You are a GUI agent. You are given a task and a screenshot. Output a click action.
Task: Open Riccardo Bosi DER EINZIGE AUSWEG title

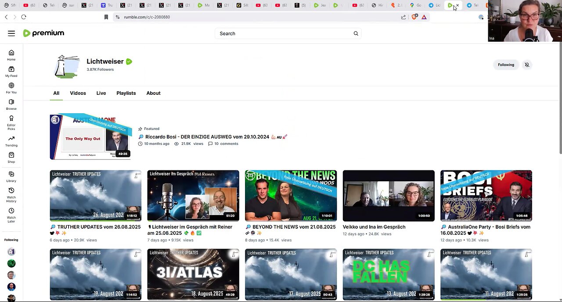pyautogui.click(x=213, y=137)
